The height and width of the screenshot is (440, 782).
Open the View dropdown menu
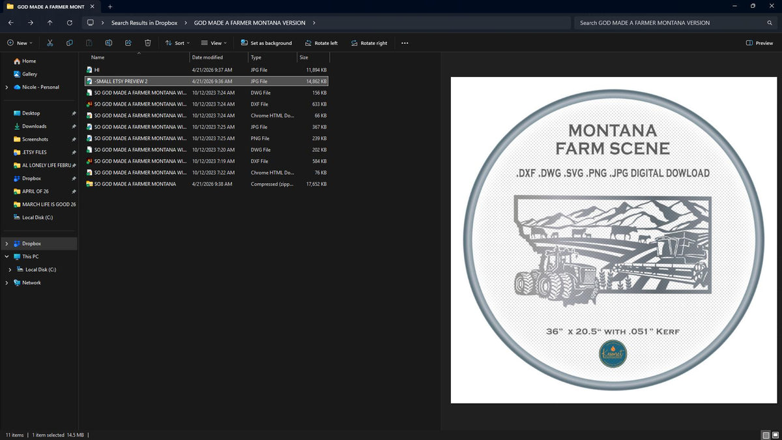tap(214, 43)
